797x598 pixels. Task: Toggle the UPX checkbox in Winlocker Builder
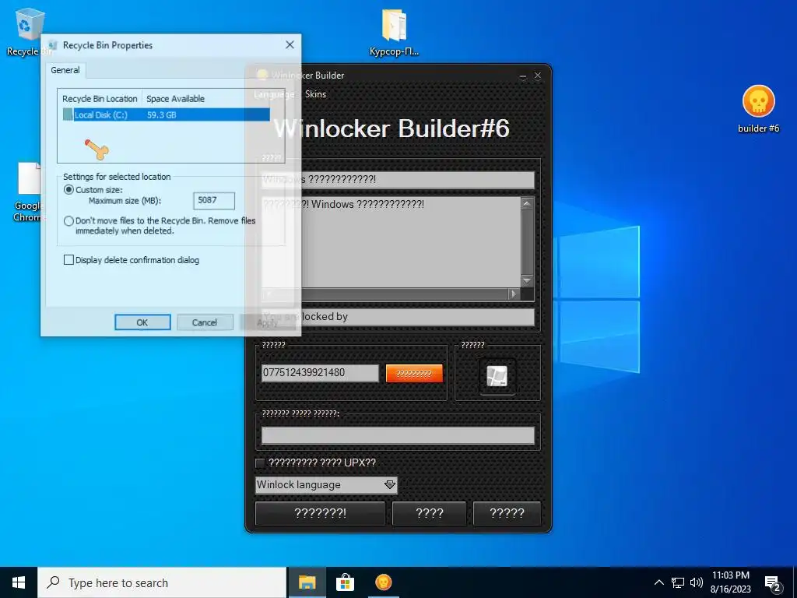tap(260, 463)
